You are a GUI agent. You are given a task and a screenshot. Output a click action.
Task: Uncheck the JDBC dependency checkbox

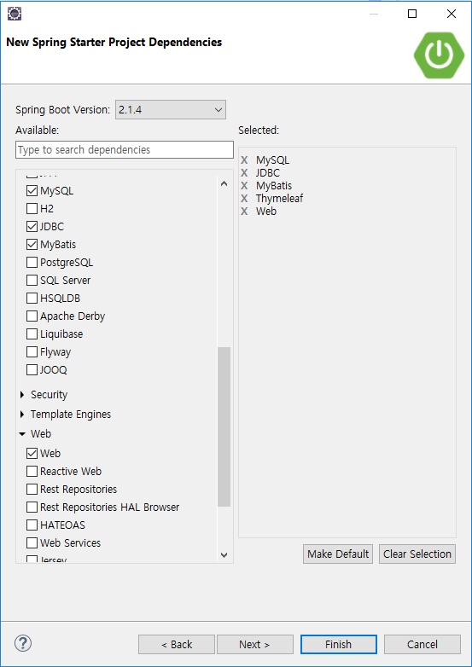tap(32, 227)
